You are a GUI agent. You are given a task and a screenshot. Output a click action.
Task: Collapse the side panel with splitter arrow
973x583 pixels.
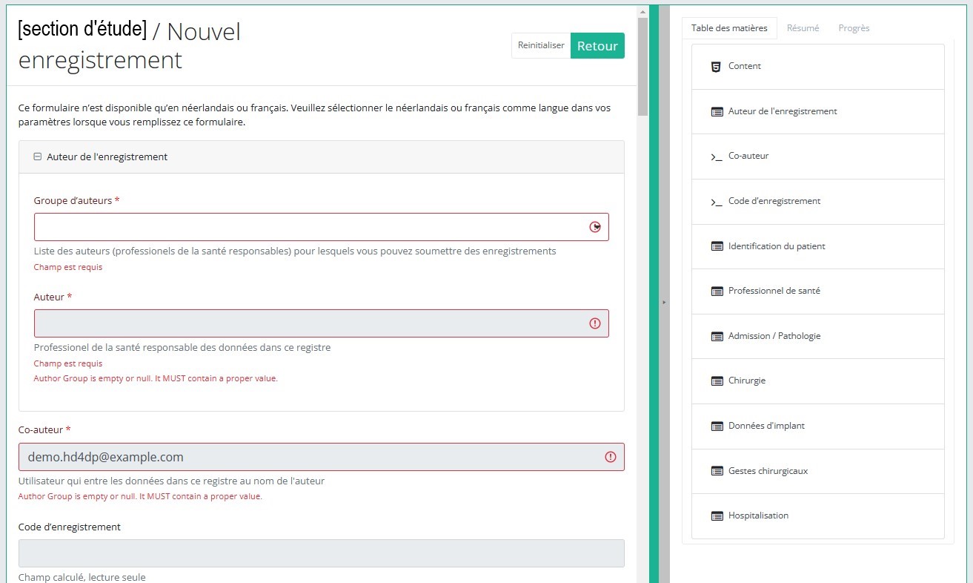[x=664, y=303]
